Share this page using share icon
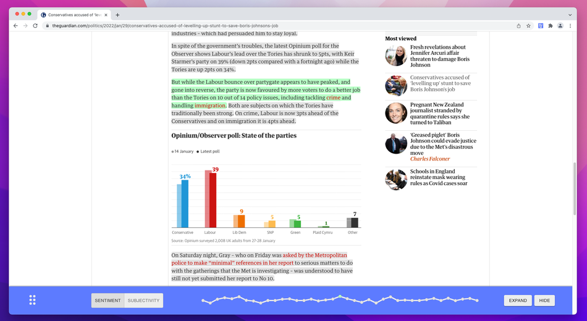The image size is (587, 321). click(x=518, y=26)
